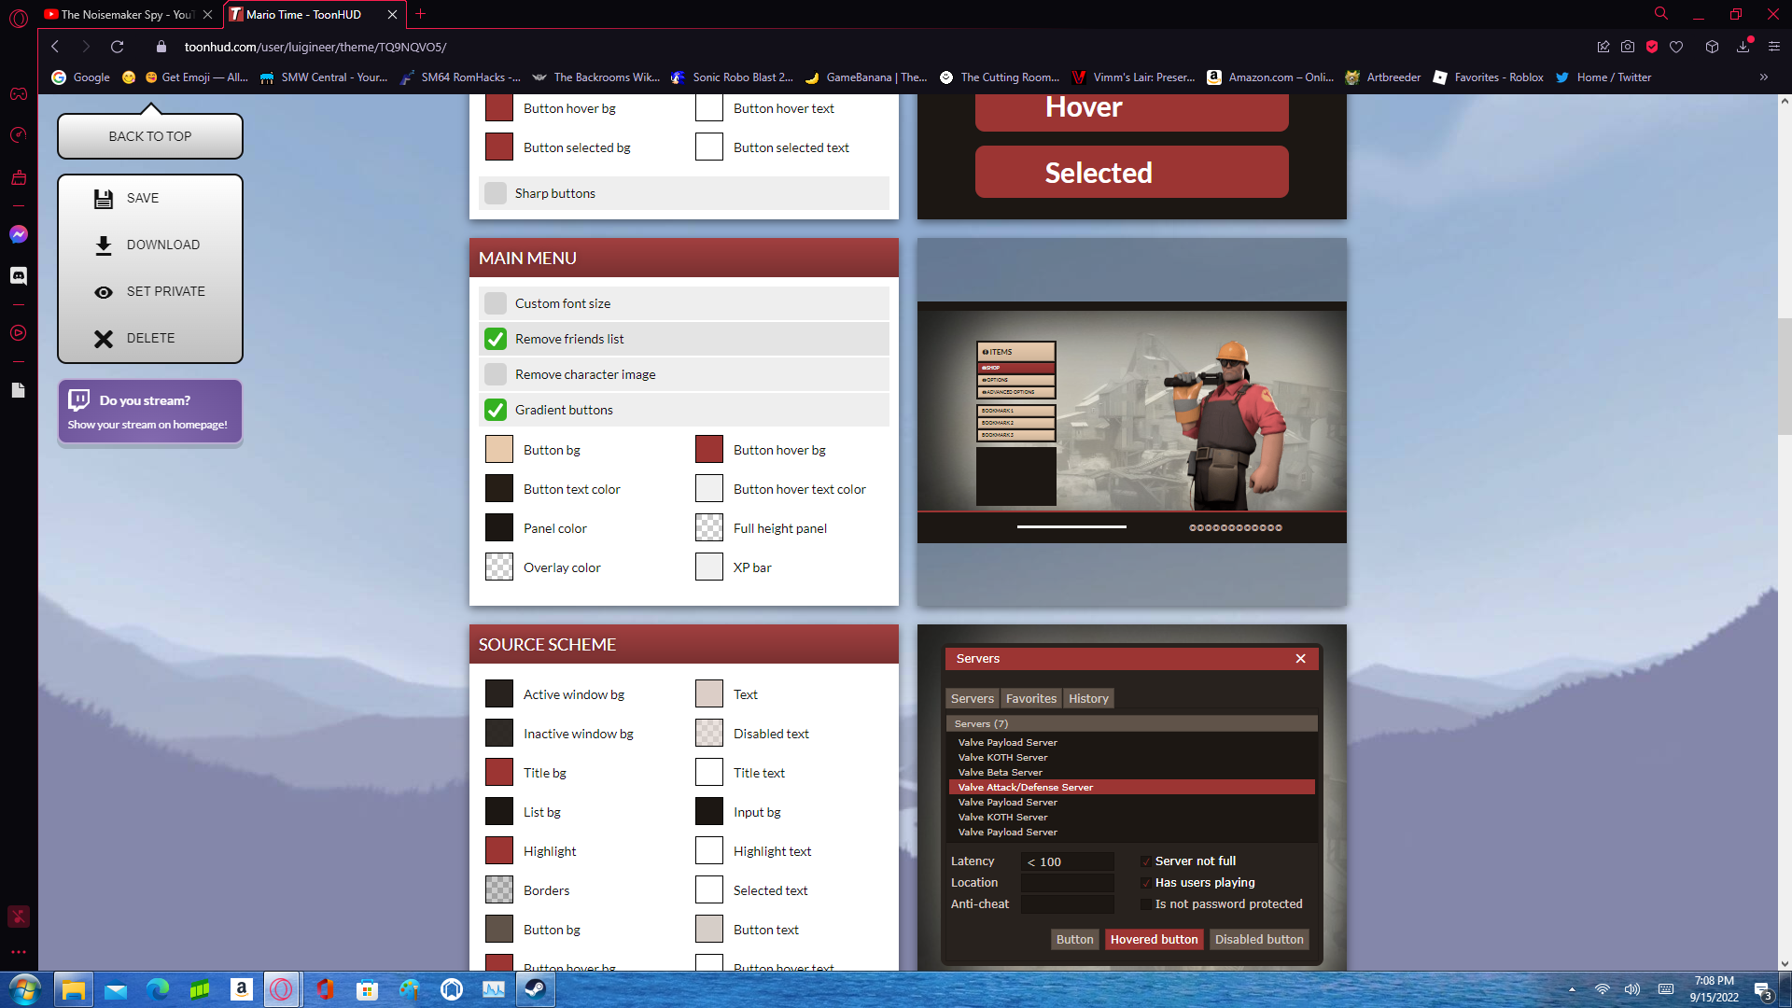1792x1008 pixels.
Task: Expand the bookmarks overflow chevron
Action: coord(1763,77)
